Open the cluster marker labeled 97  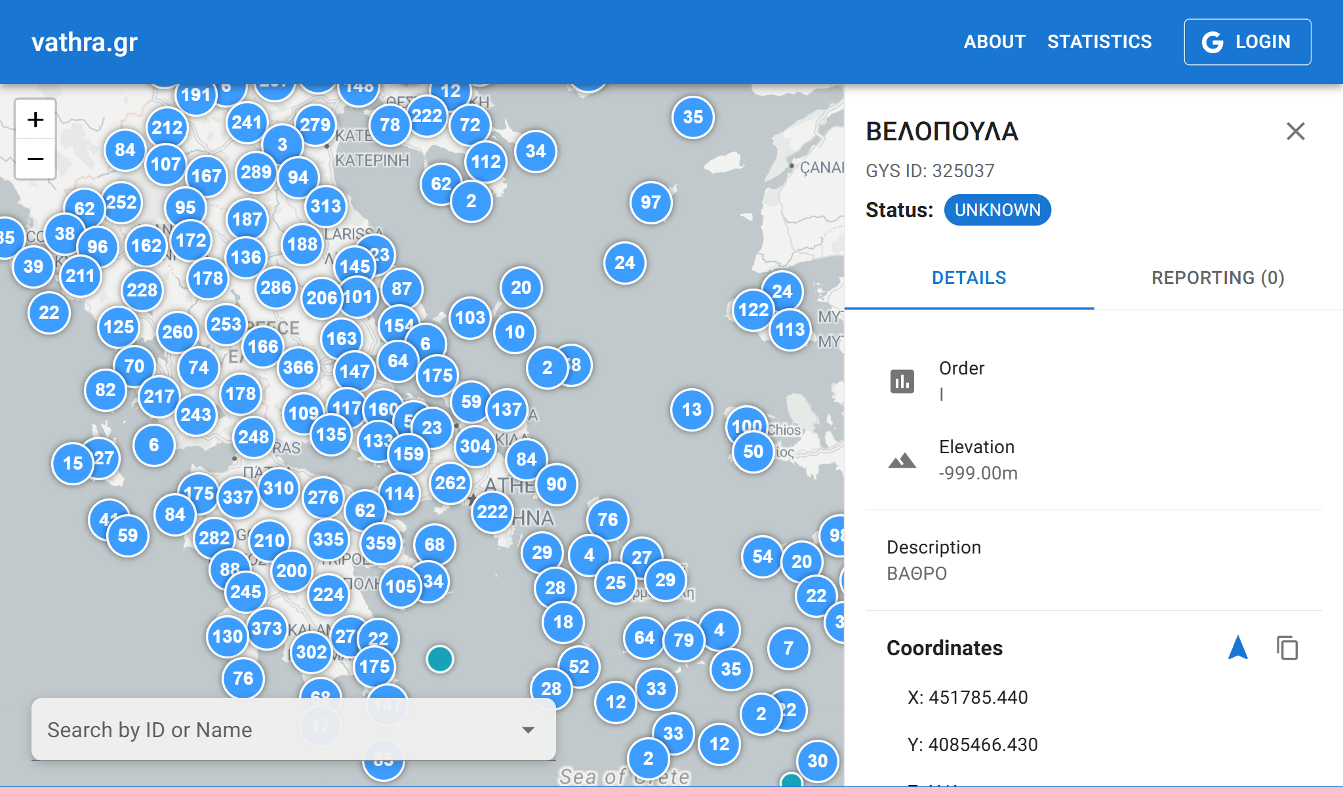651,202
